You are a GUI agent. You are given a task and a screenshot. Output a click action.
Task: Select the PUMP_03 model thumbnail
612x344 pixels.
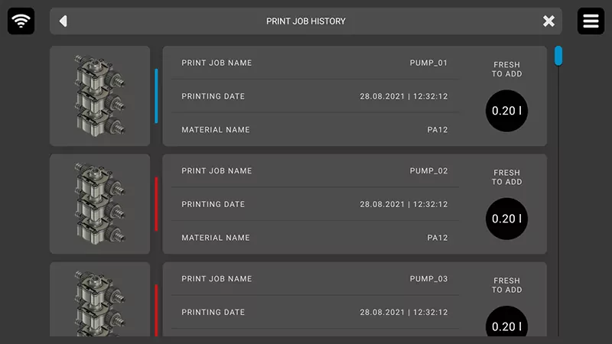click(100, 299)
